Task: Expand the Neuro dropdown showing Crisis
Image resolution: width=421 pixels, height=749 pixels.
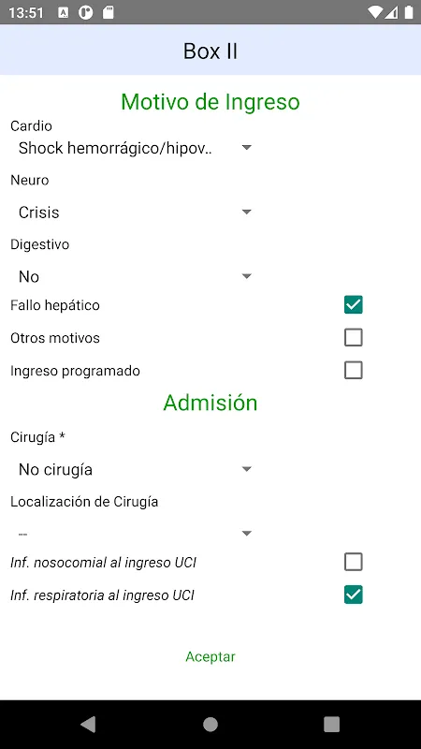Action: click(x=134, y=213)
